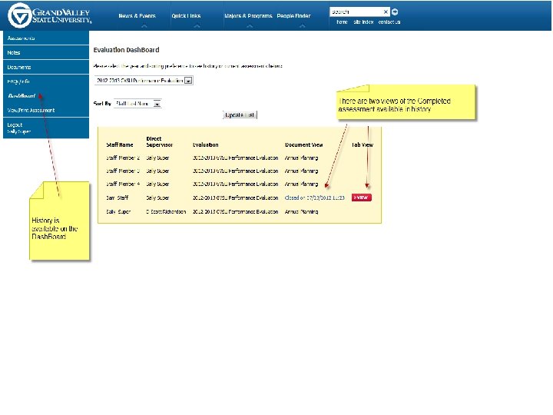Click Staff Member 4 name cell
The height and width of the screenshot is (415, 553).
[123, 184]
